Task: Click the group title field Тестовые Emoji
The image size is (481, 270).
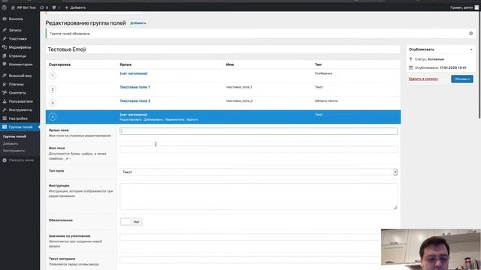Action: (223, 49)
